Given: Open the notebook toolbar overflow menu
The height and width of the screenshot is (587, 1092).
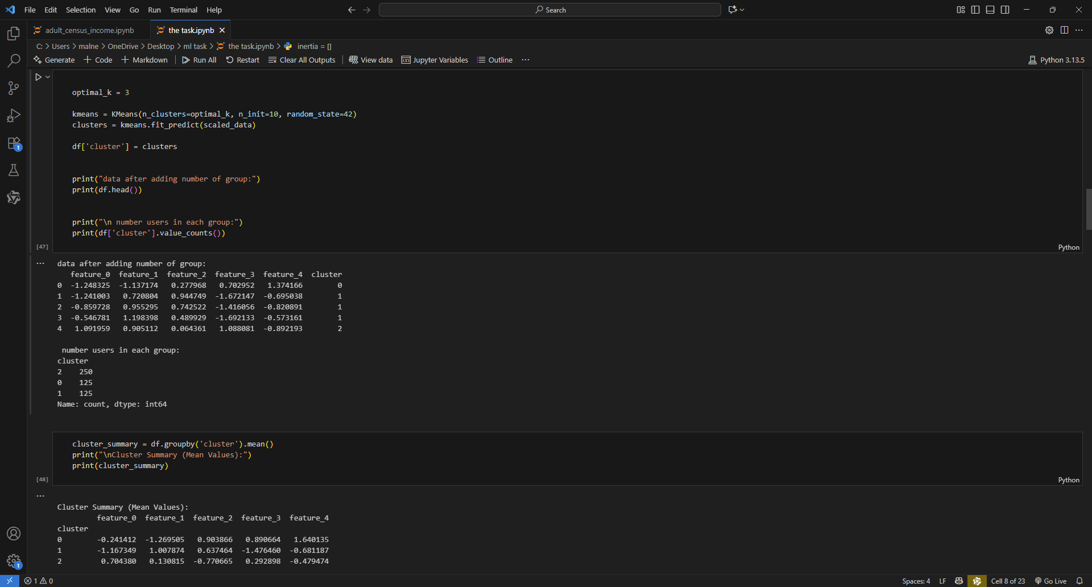Looking at the screenshot, I should click(526, 60).
